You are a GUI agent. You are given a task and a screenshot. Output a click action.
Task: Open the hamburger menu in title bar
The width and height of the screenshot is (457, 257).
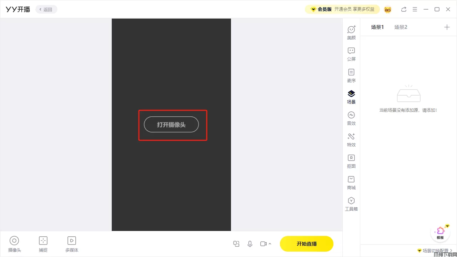point(415,9)
